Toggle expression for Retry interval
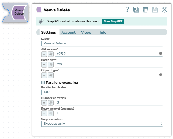Image resolution: width=173 pixels, height=139 pixels. pyautogui.click(x=44, y=113)
